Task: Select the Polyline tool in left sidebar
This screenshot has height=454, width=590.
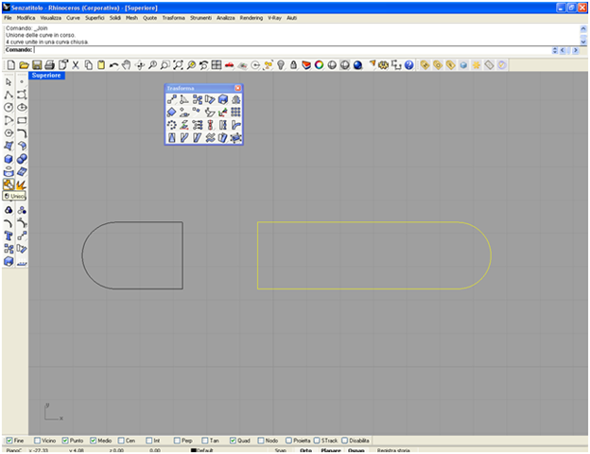Action: click(x=9, y=95)
